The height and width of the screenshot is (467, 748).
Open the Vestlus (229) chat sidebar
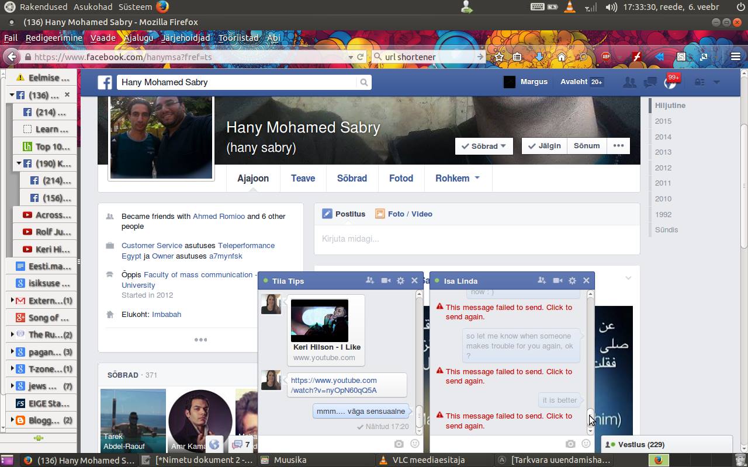pos(666,444)
